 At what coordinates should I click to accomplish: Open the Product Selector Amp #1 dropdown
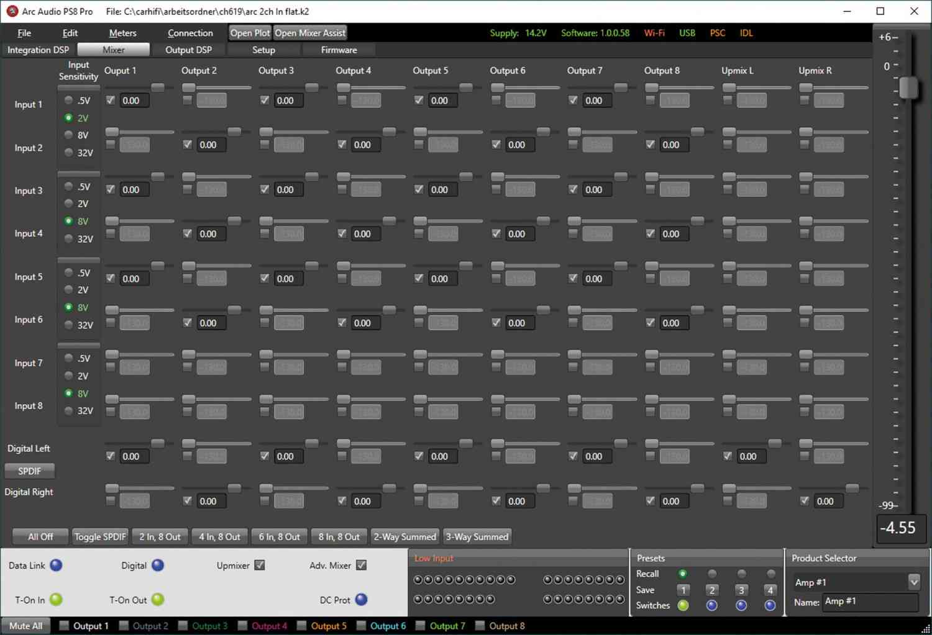[913, 582]
